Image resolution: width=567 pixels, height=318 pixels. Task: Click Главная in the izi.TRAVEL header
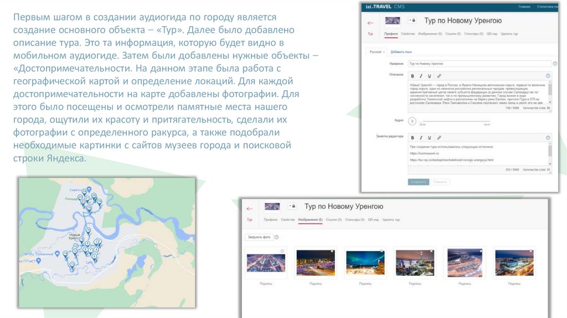click(524, 7)
